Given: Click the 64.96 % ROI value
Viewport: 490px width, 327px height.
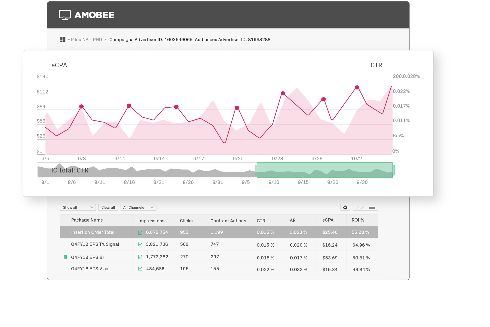Looking at the screenshot, I should coord(361,245).
